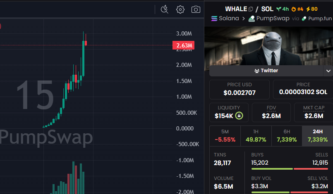
Task: Click the token banner image
Action: (268, 46)
